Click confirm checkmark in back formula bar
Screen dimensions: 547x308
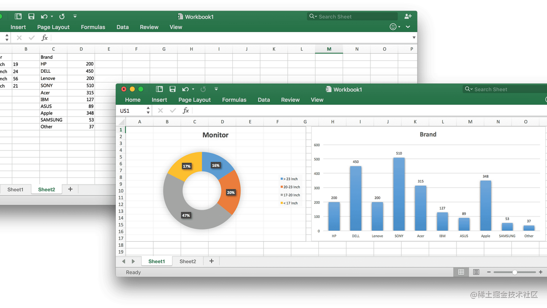click(32, 38)
